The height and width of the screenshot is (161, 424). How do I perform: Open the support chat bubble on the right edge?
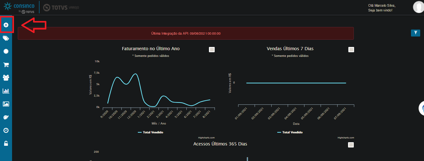click(x=421, y=108)
